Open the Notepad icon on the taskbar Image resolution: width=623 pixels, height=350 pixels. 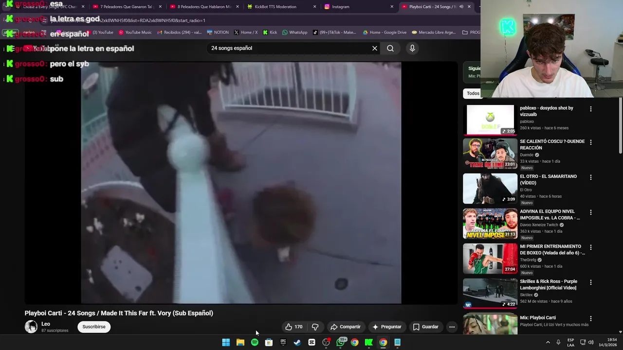(398, 342)
